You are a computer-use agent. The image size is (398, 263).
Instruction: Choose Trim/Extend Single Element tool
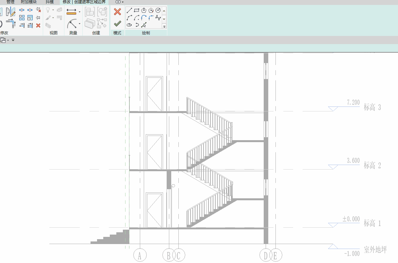(22, 25)
